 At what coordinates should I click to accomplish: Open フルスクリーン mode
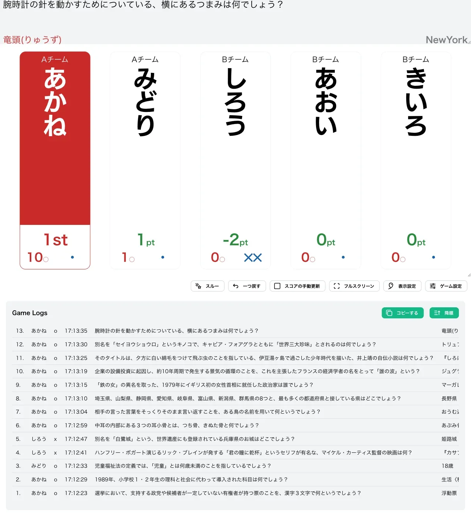354,286
